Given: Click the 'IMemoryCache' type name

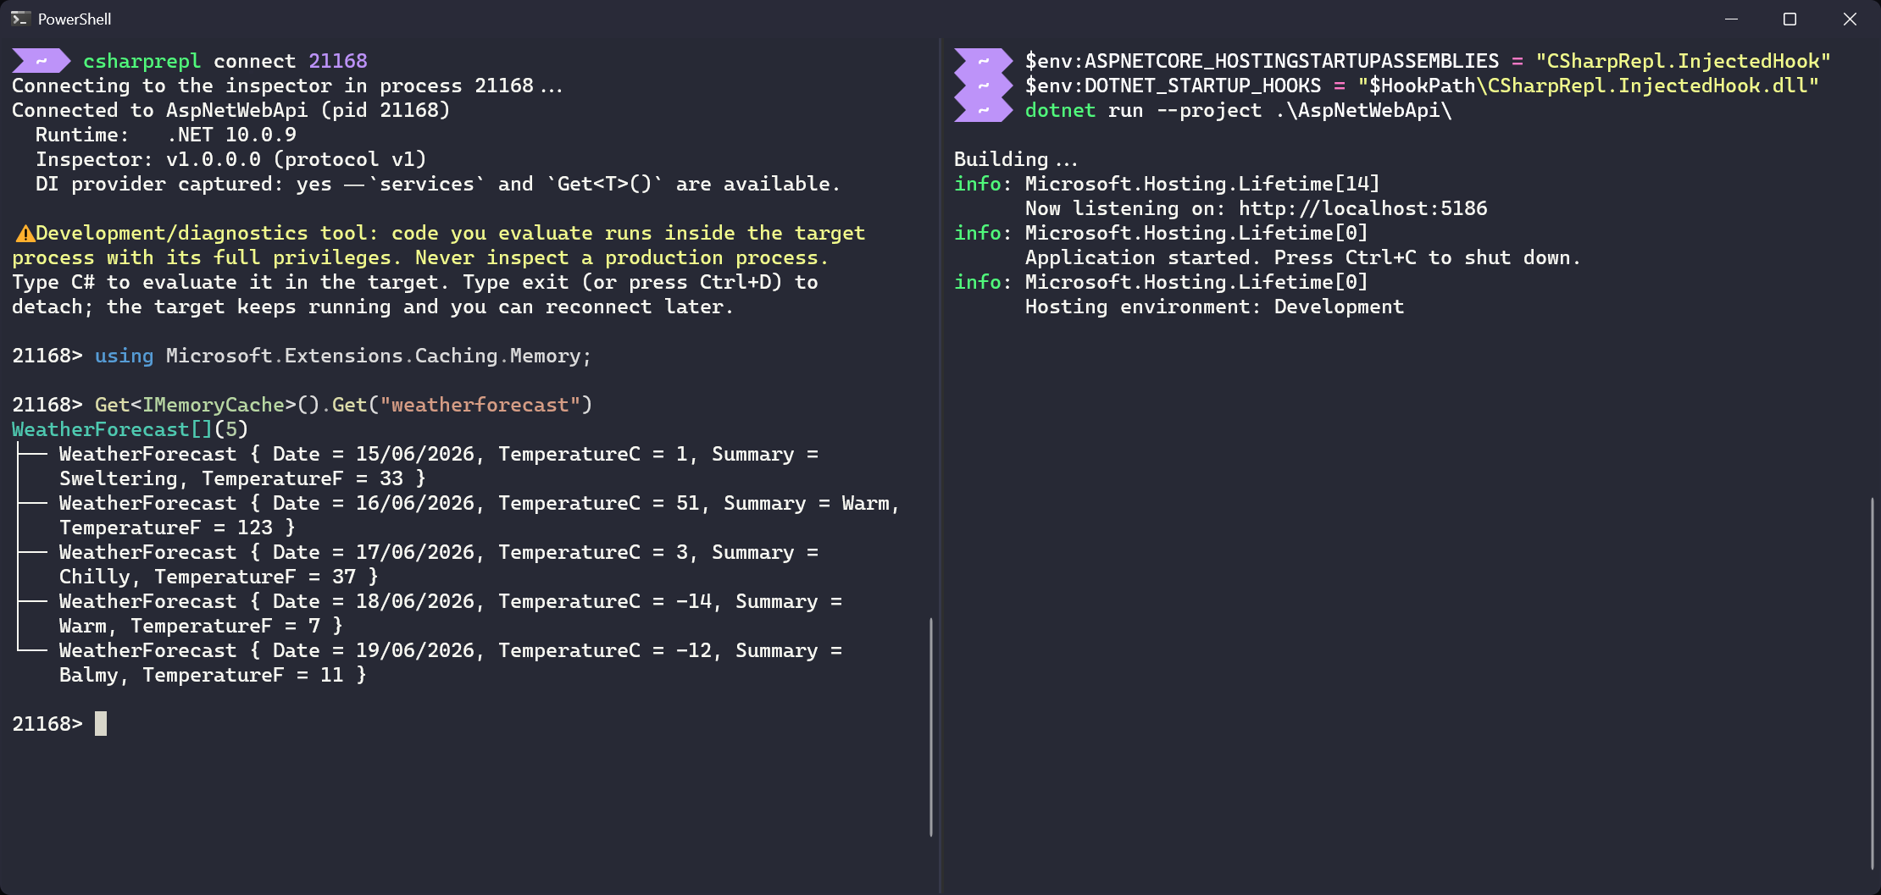Looking at the screenshot, I should click(214, 405).
